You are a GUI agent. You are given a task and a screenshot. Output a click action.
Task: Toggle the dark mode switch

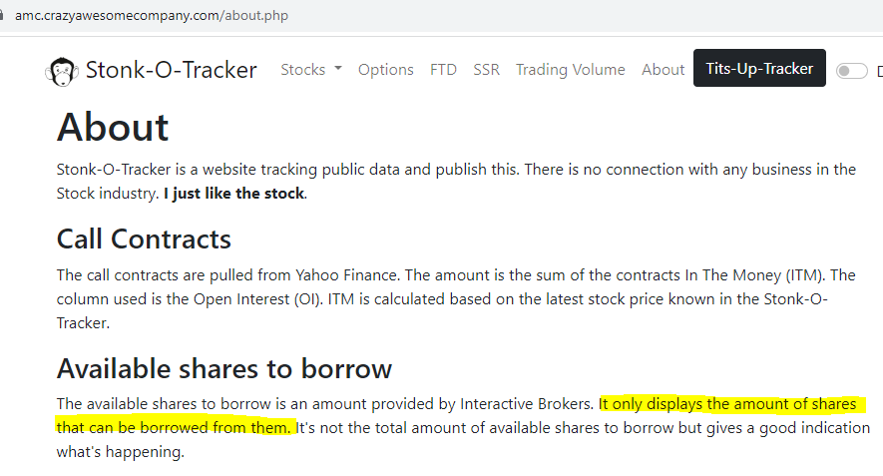[x=851, y=71]
